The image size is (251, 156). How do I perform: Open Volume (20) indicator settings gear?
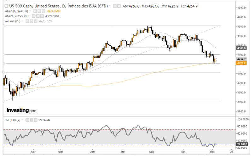pyautogui.click(x=31, y=21)
